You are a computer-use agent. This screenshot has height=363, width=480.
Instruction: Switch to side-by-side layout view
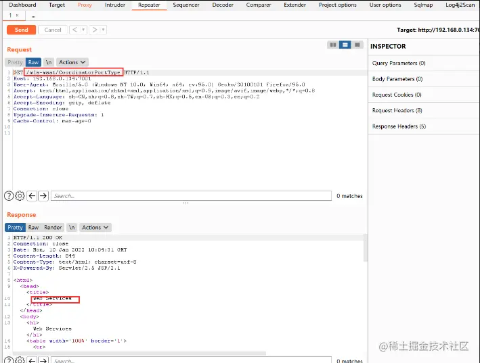333,45
